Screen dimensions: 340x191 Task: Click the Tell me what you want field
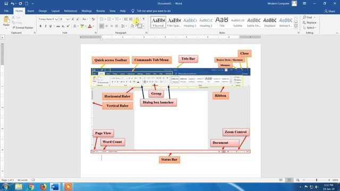coord(154,11)
